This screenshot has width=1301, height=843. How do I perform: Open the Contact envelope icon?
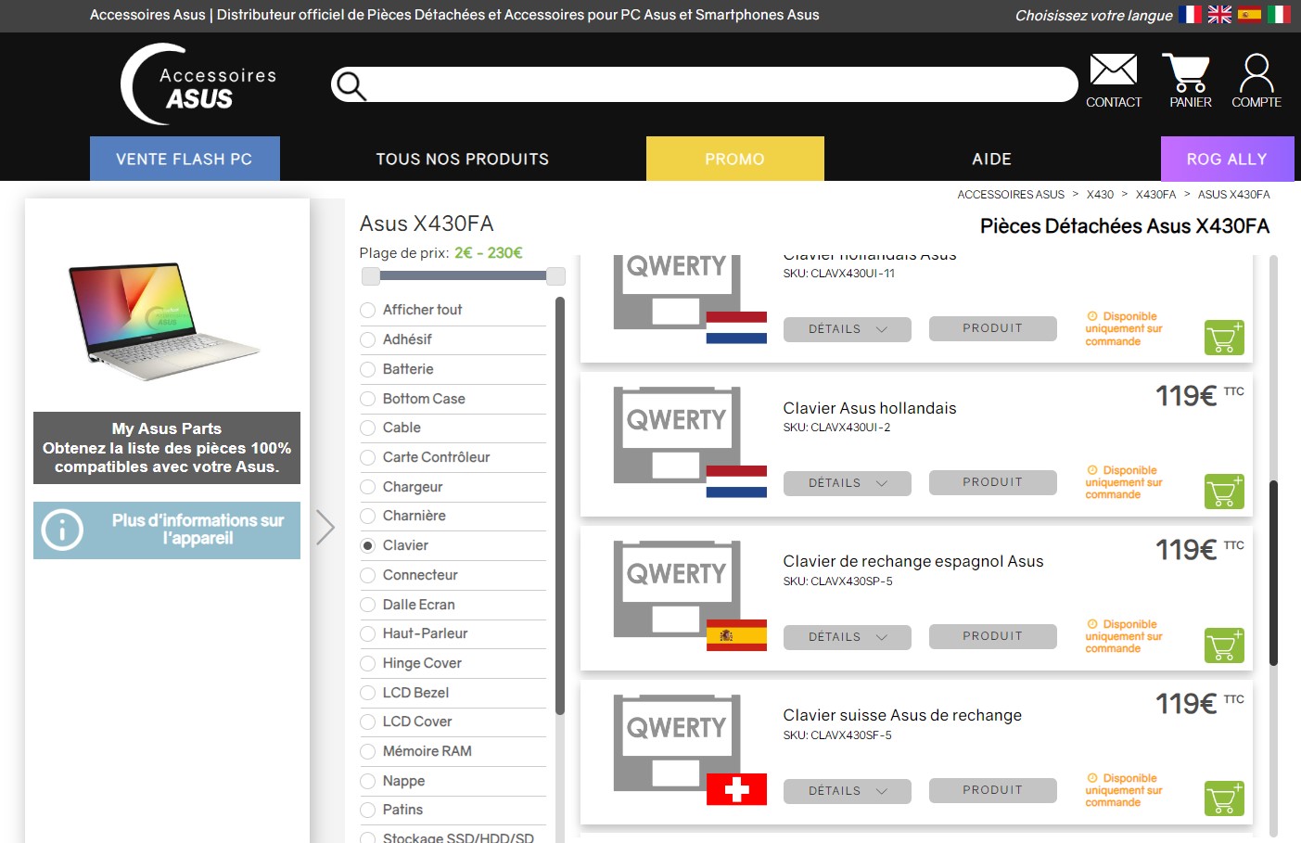tap(1113, 70)
